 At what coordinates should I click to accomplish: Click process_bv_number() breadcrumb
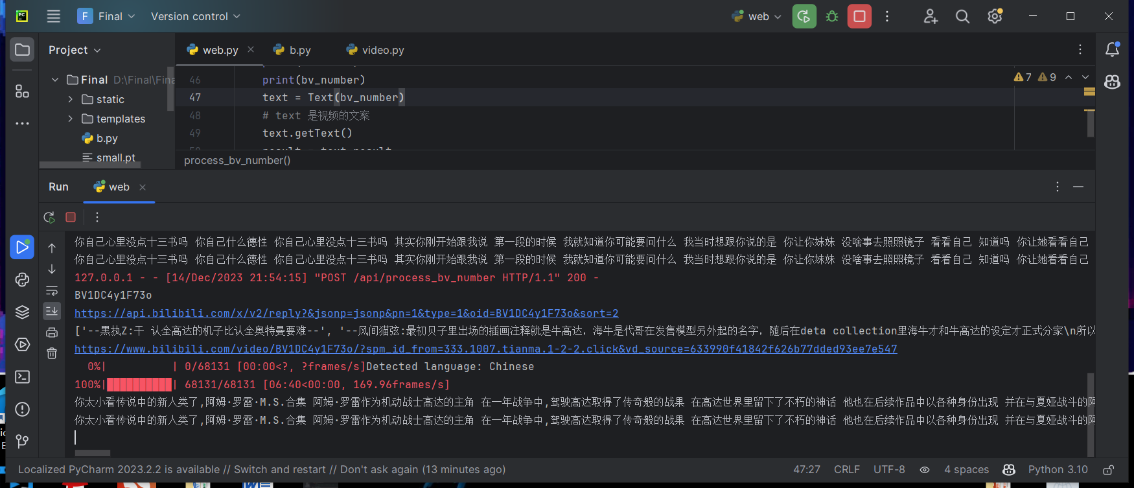pos(237,160)
